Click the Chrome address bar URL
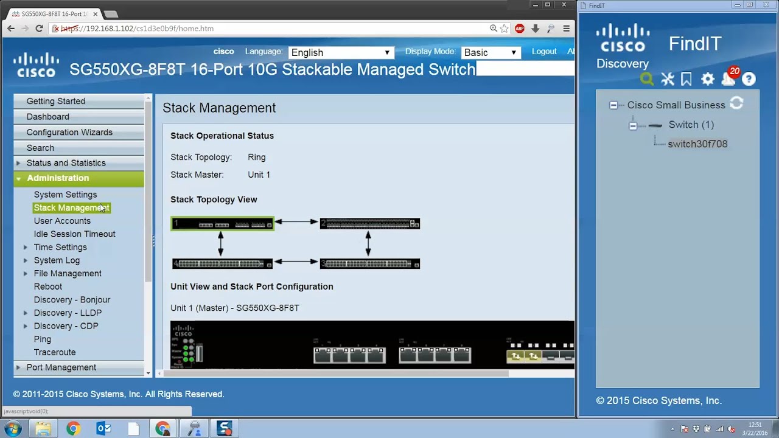The image size is (779, 438). [x=137, y=29]
